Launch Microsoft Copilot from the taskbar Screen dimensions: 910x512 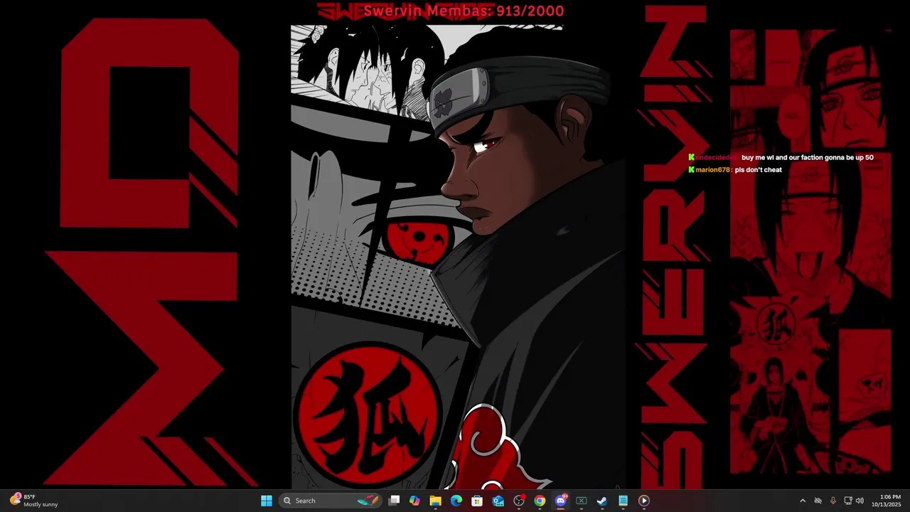point(415,501)
